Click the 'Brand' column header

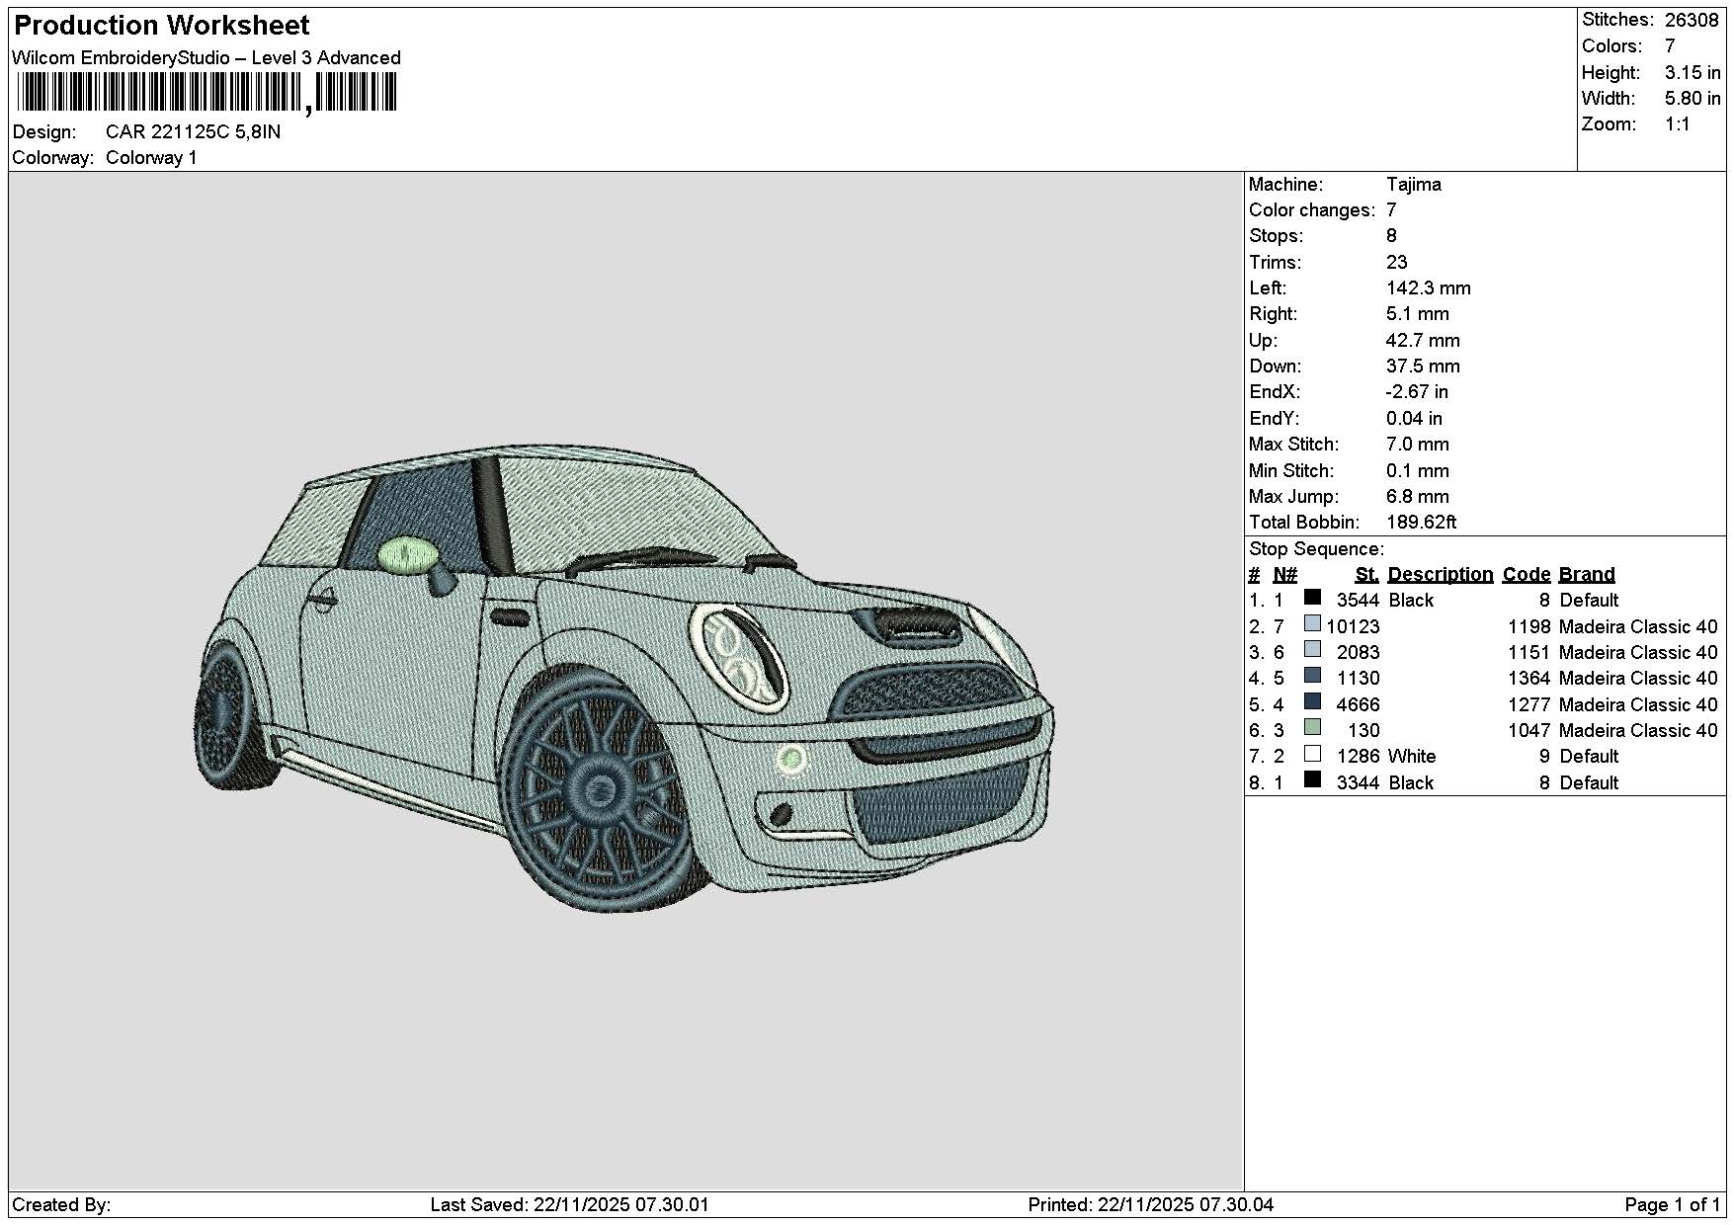tap(1587, 575)
